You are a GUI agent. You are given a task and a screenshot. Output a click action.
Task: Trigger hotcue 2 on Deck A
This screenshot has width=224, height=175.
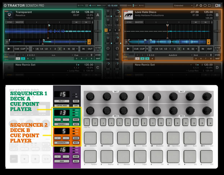(x=23, y=59)
